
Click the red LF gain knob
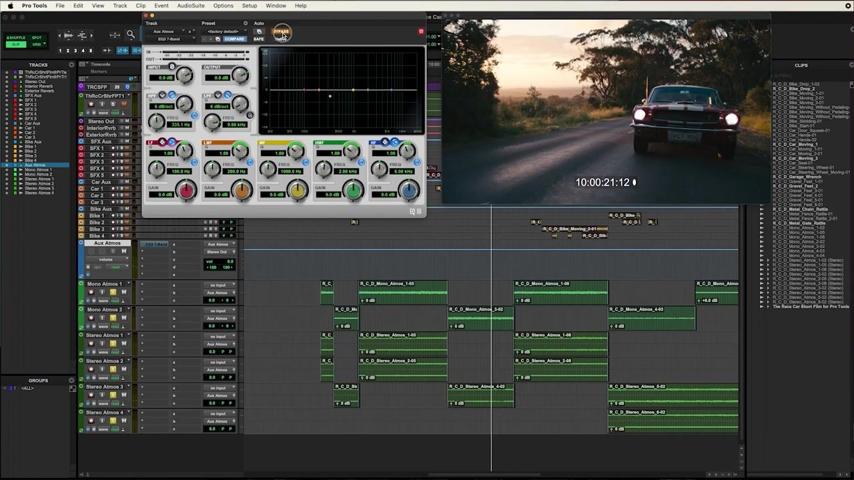tap(187, 191)
